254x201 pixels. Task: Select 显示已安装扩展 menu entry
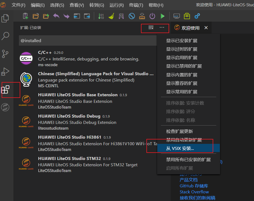189,41
